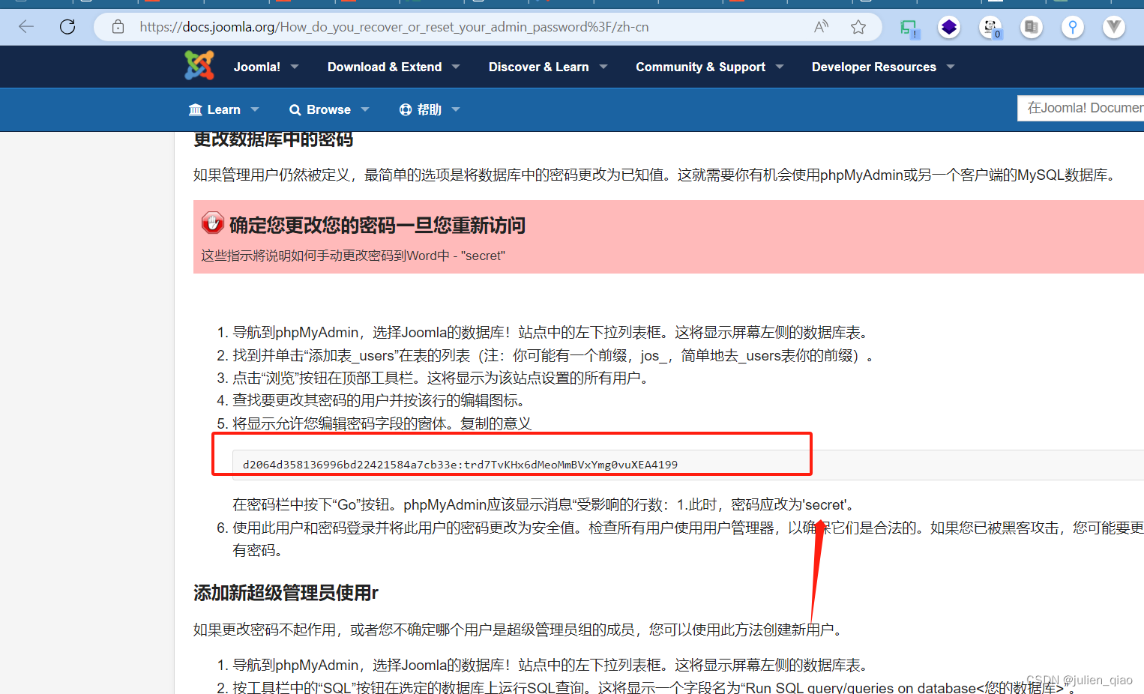This screenshot has width=1144, height=694.
Task: Open the gray document translate extension
Action: pyautogui.click(x=1032, y=28)
